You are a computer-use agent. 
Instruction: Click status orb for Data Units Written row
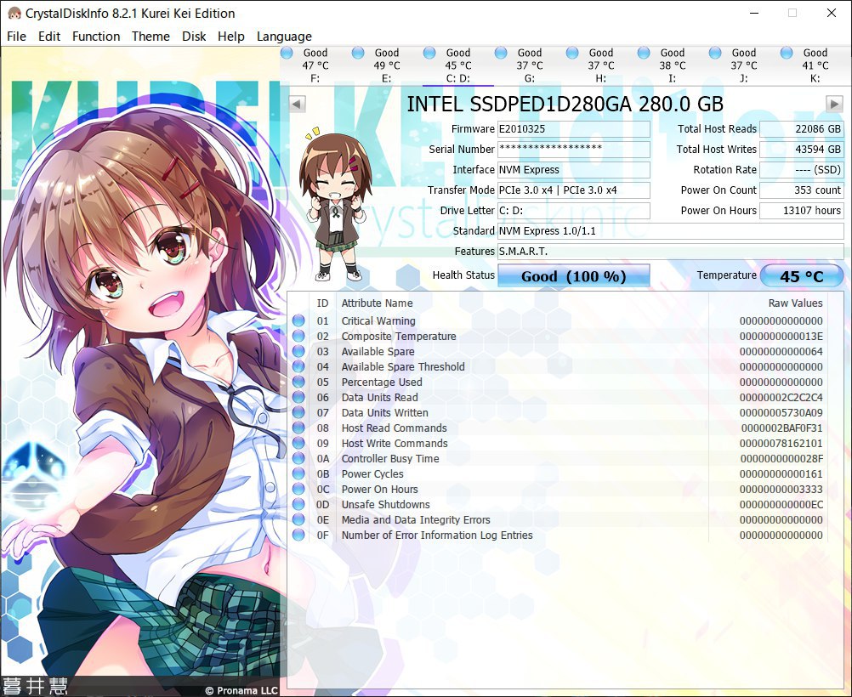pyautogui.click(x=298, y=413)
